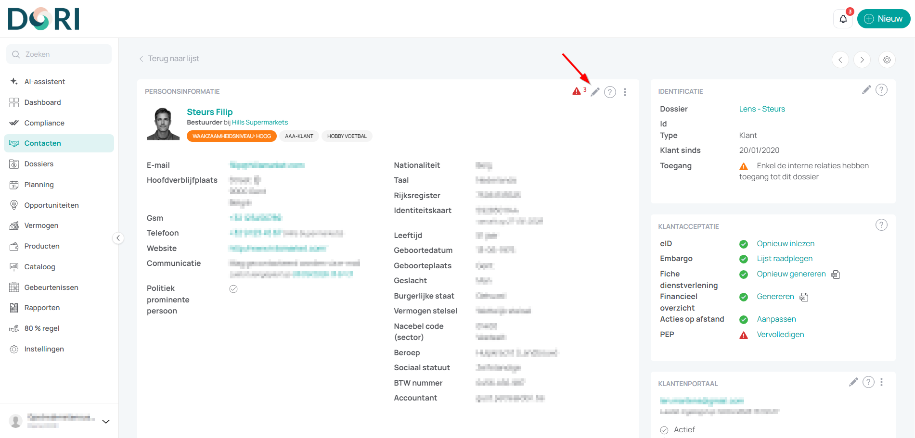Open page settings gear icon
The image size is (915, 438).
tap(887, 60)
